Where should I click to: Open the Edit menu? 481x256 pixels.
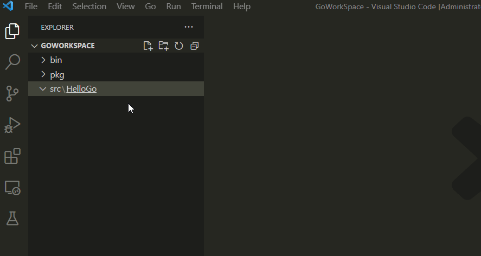click(55, 6)
